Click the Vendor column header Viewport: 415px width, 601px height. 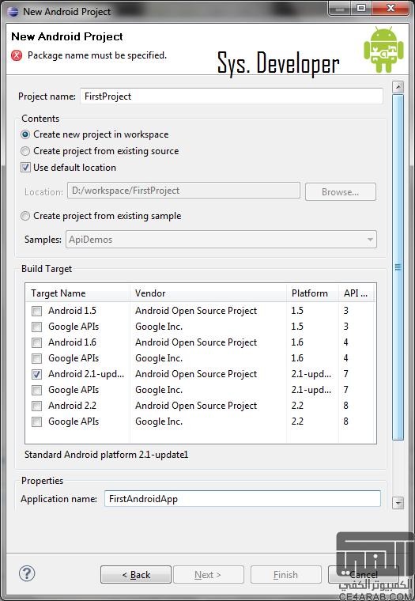pyautogui.click(x=208, y=293)
